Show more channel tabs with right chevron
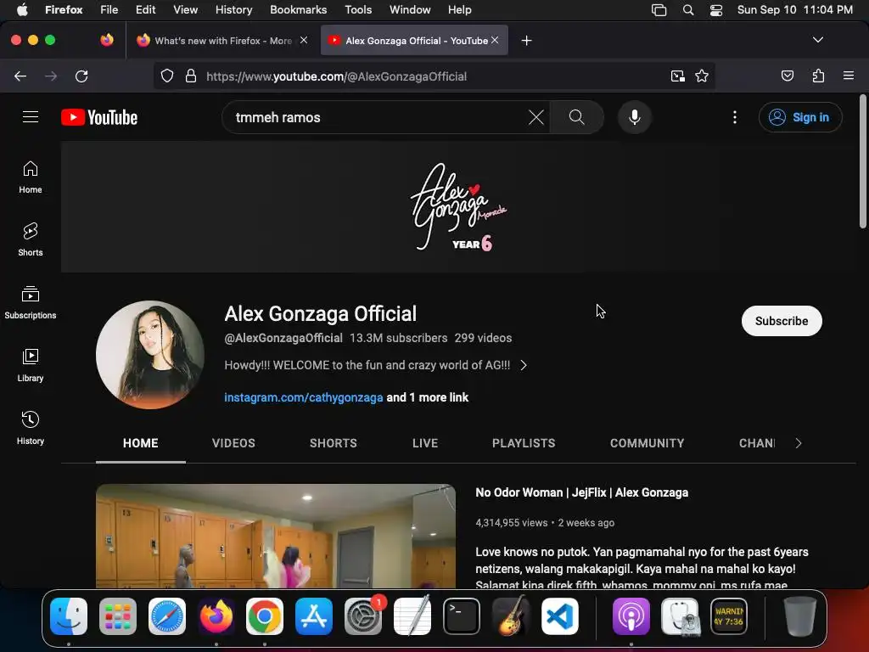Screen dimensions: 869x652 coord(798,443)
